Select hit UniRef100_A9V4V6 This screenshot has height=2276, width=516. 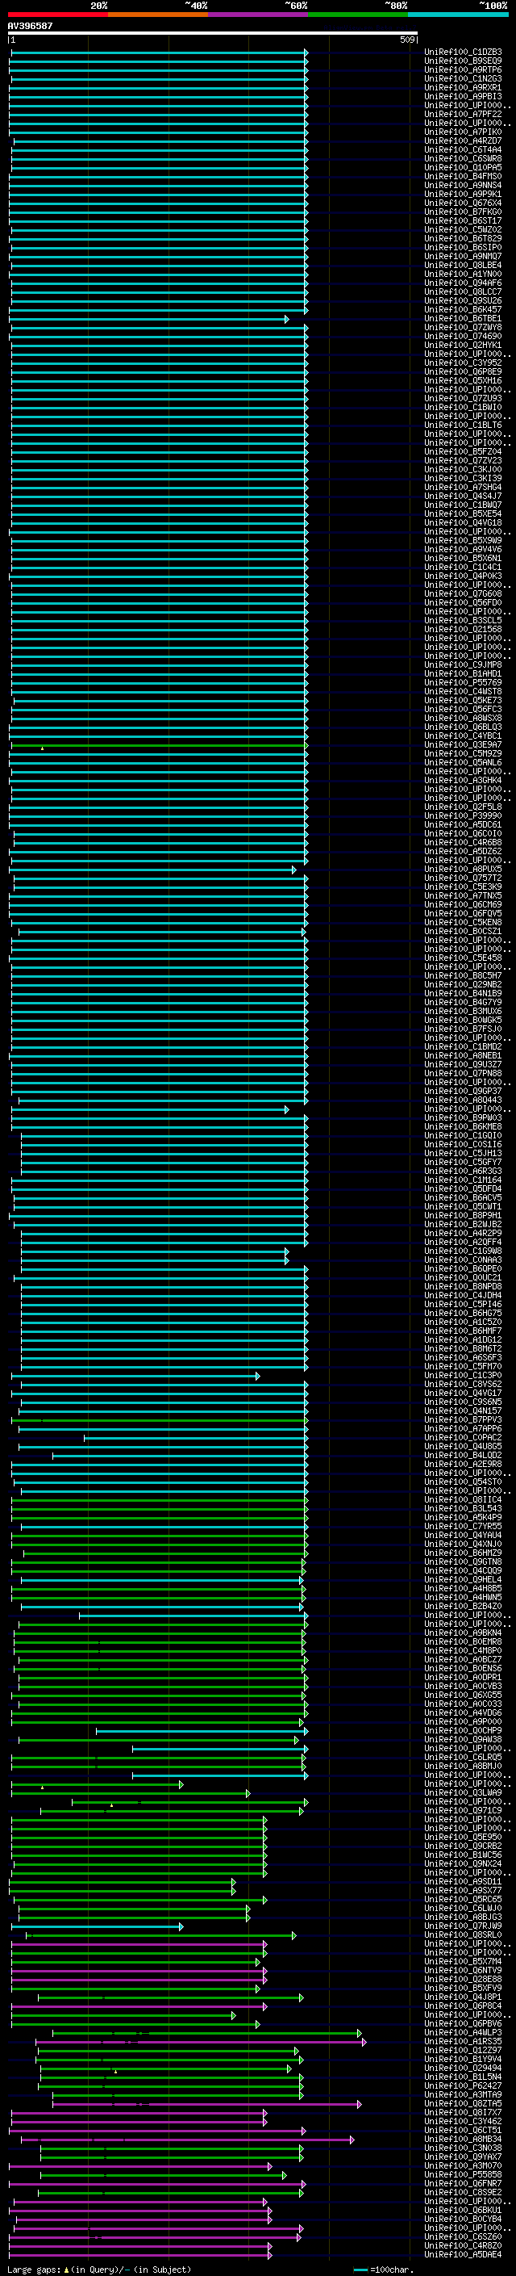[462, 550]
